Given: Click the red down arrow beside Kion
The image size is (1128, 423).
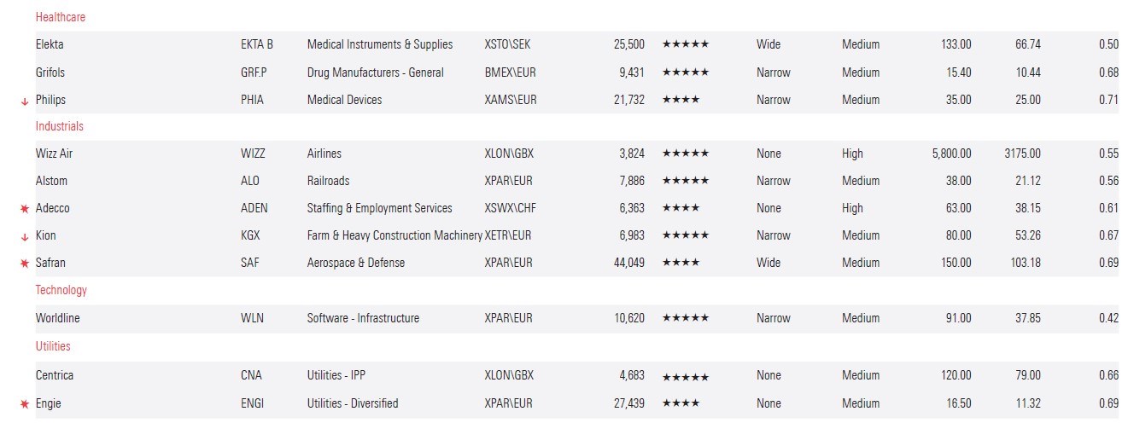Looking at the screenshot, I should pos(25,236).
